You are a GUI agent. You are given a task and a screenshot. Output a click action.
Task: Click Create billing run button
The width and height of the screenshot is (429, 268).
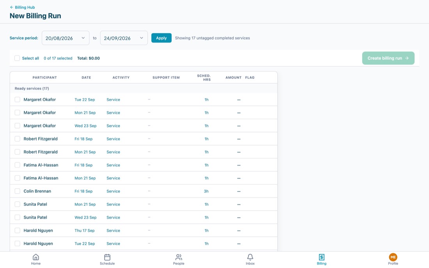[x=388, y=58]
